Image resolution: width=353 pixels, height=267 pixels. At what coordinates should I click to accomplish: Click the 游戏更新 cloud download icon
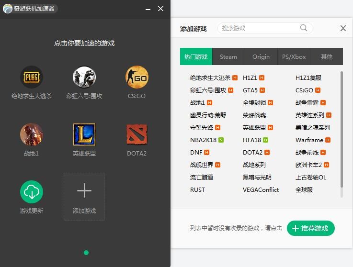click(x=32, y=192)
